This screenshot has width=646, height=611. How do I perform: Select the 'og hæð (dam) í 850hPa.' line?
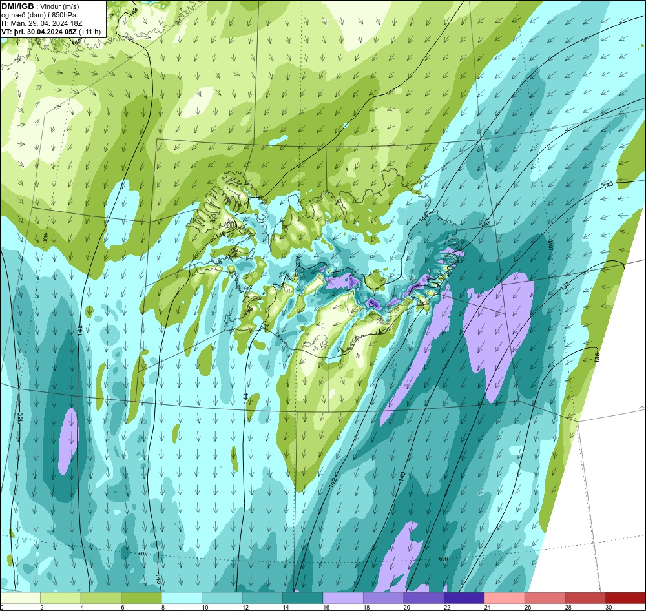pos(39,16)
